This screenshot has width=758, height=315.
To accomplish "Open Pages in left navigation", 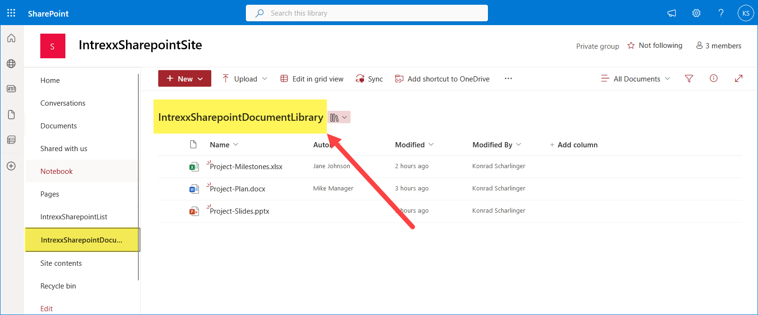I will [50, 194].
